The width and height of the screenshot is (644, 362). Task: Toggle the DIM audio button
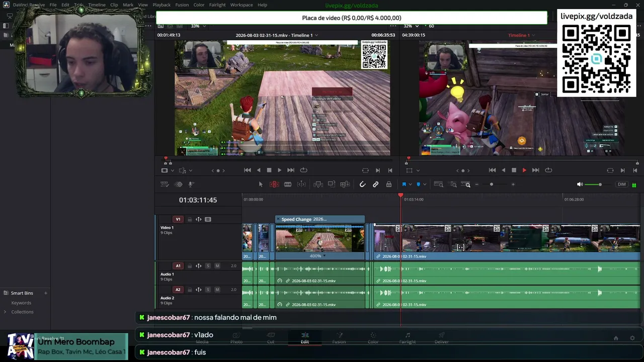(x=622, y=185)
